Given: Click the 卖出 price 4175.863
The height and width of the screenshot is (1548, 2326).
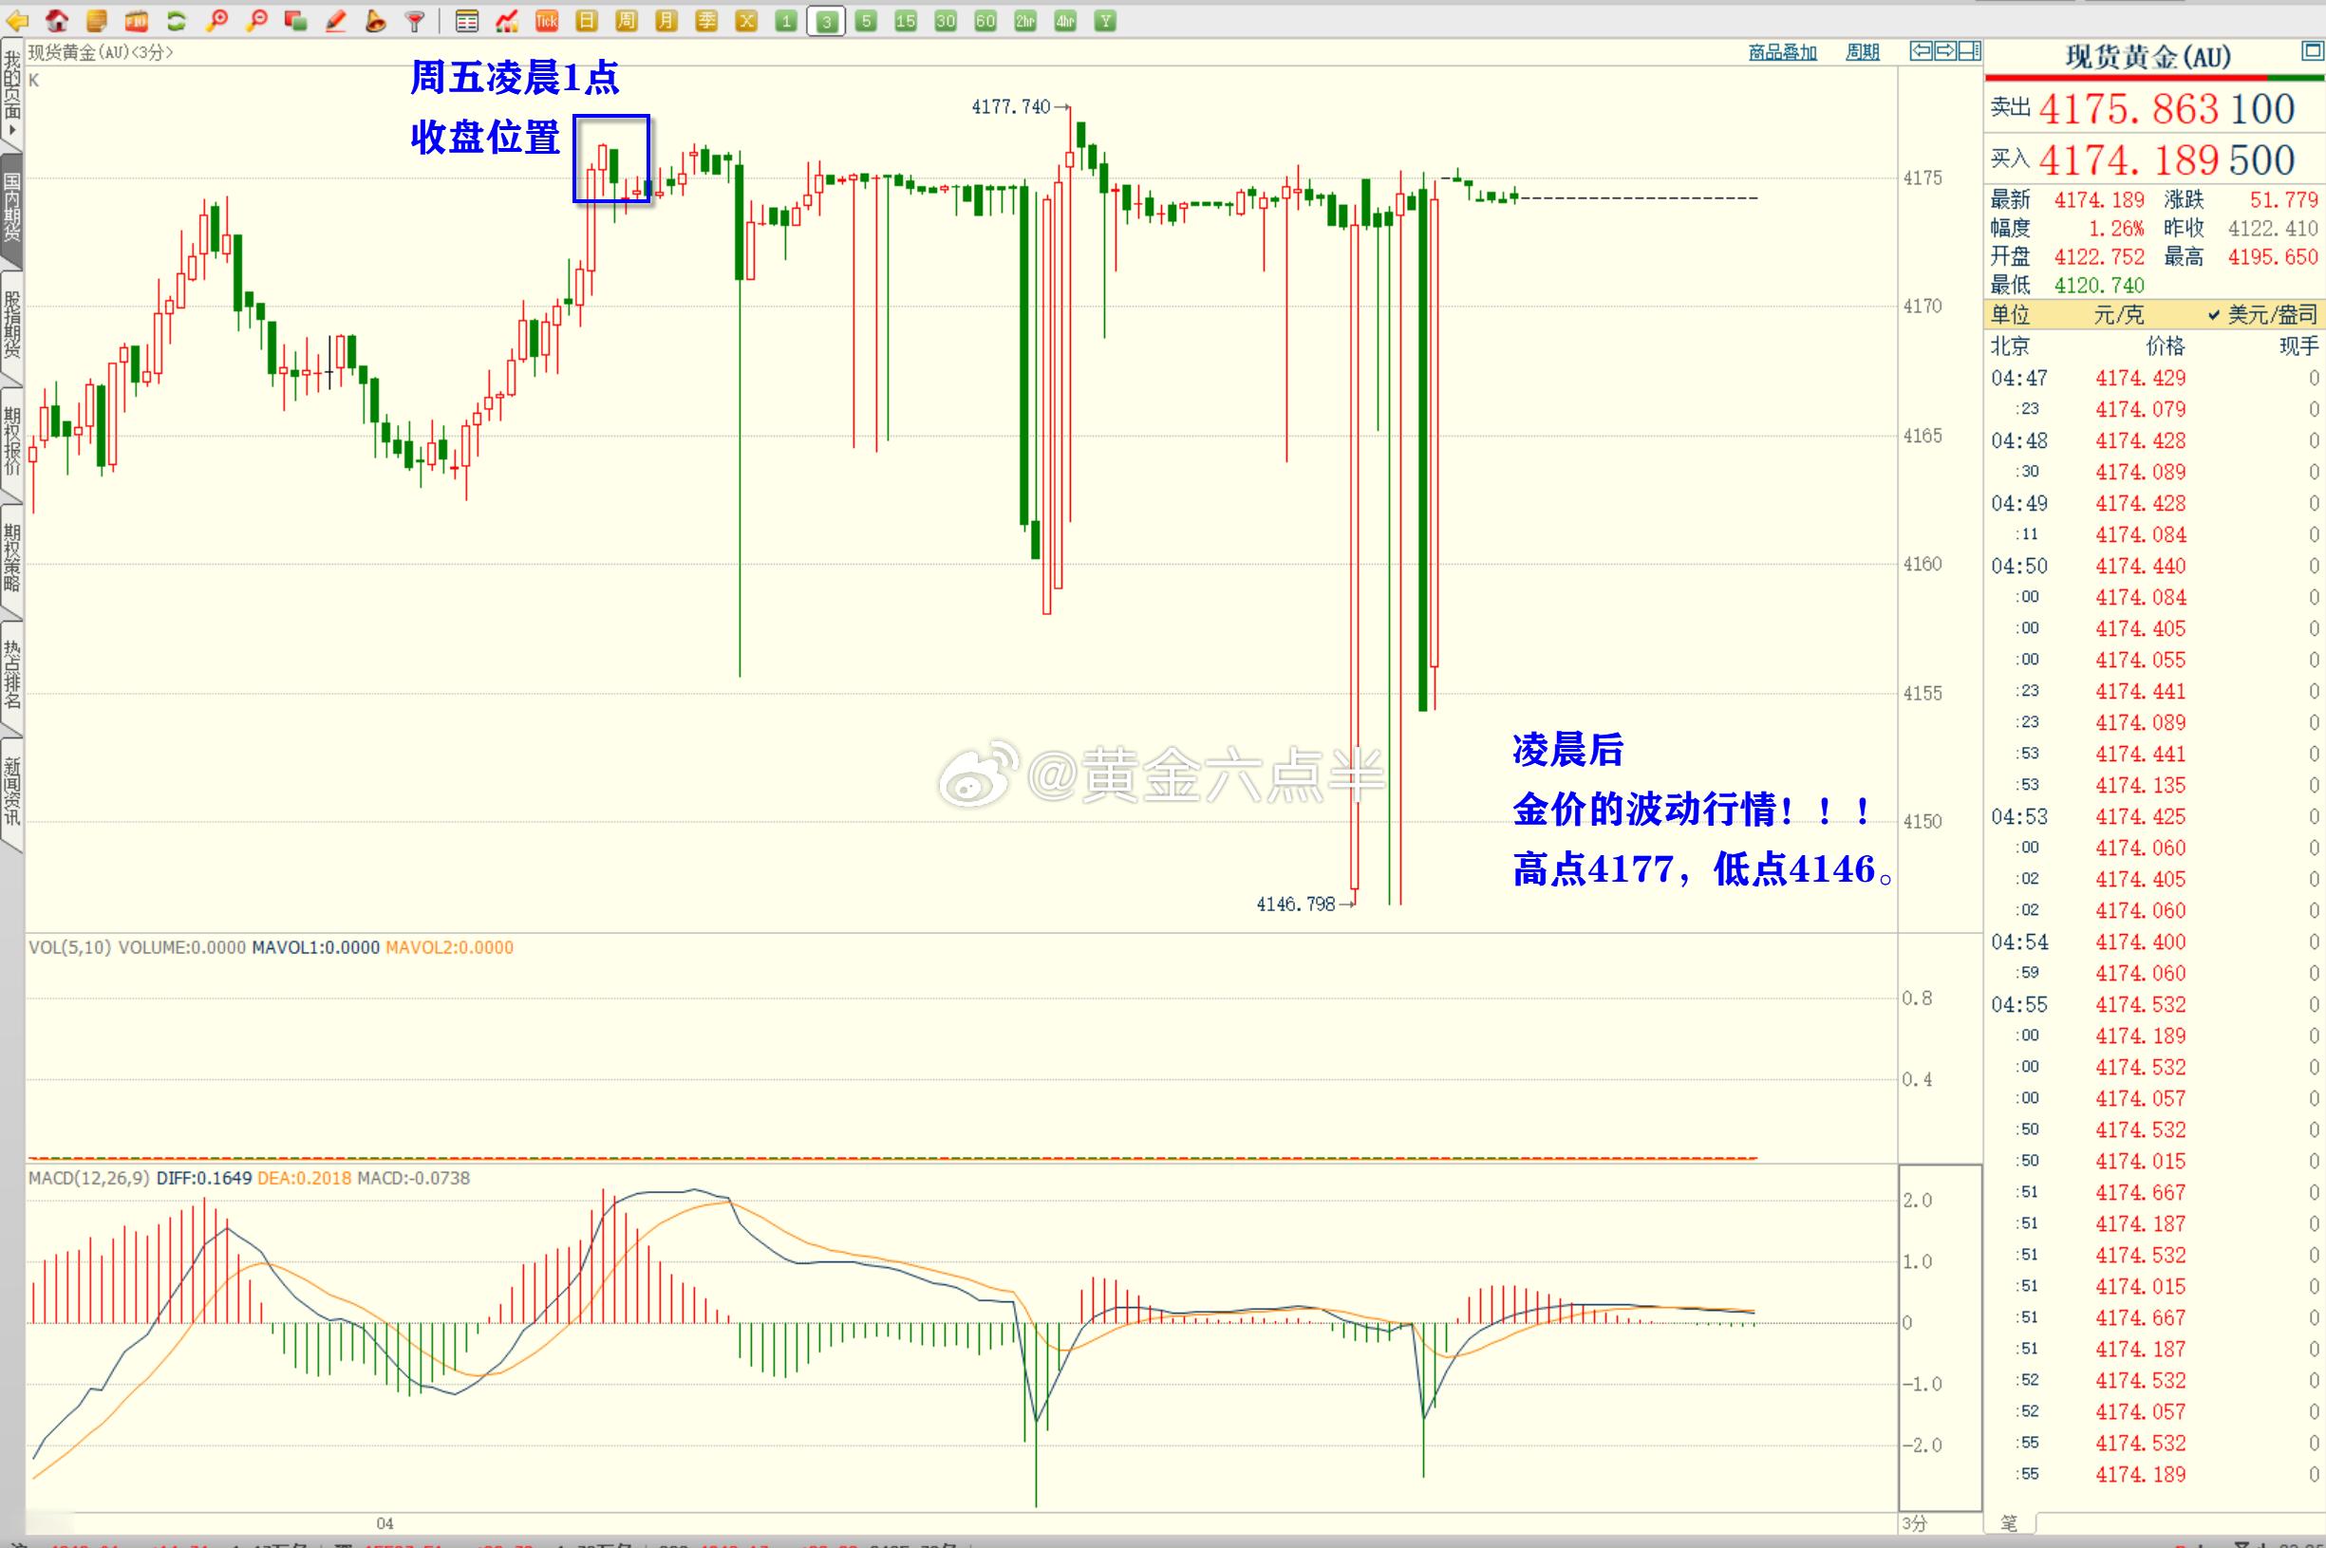Looking at the screenshot, I should tap(2129, 109).
